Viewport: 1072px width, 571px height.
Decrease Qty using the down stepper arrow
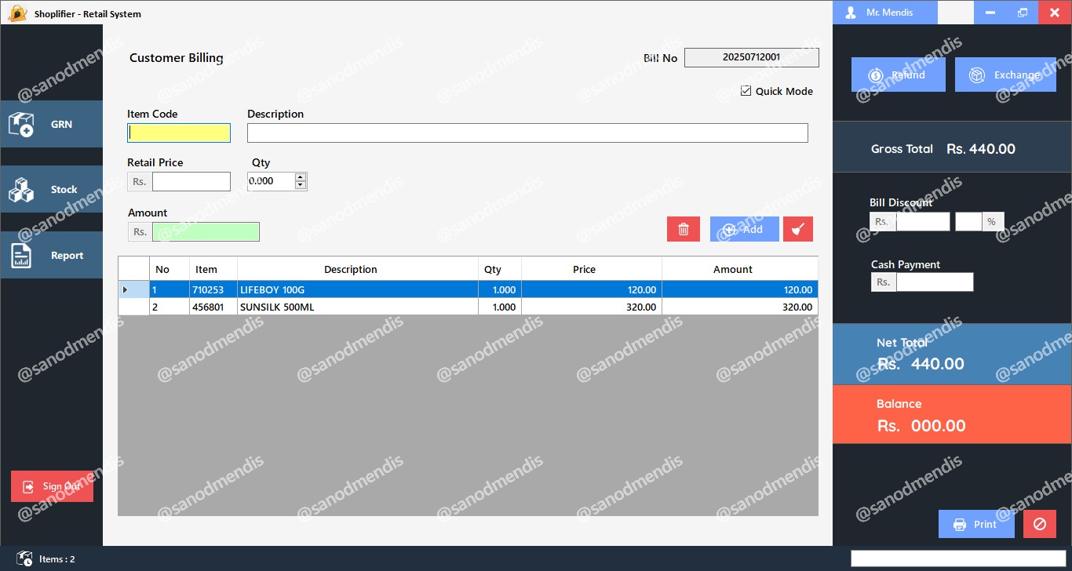coord(300,185)
